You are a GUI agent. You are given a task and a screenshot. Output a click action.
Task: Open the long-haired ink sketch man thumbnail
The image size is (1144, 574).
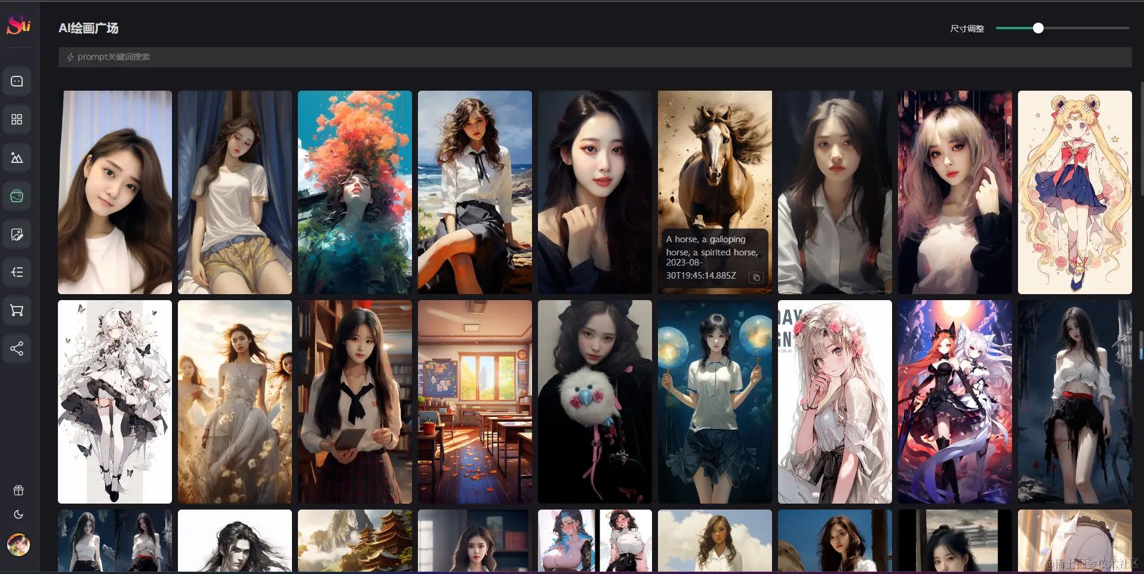pos(235,541)
